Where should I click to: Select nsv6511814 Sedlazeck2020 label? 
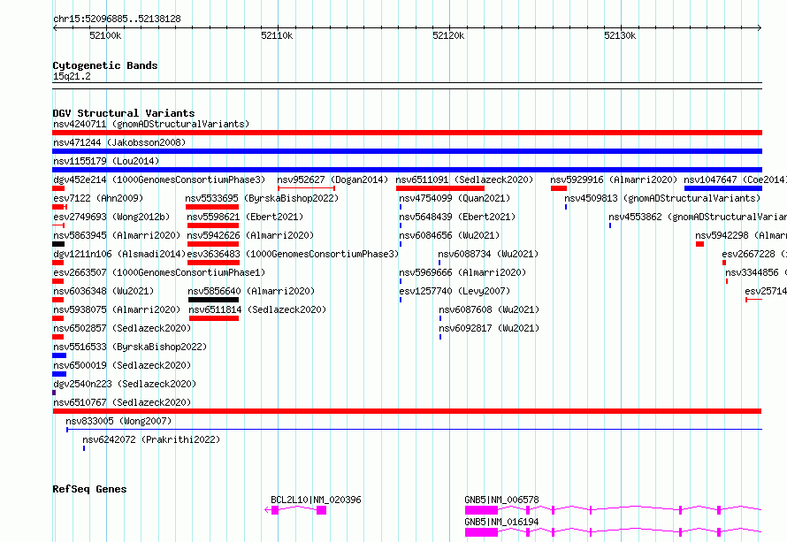point(257,309)
